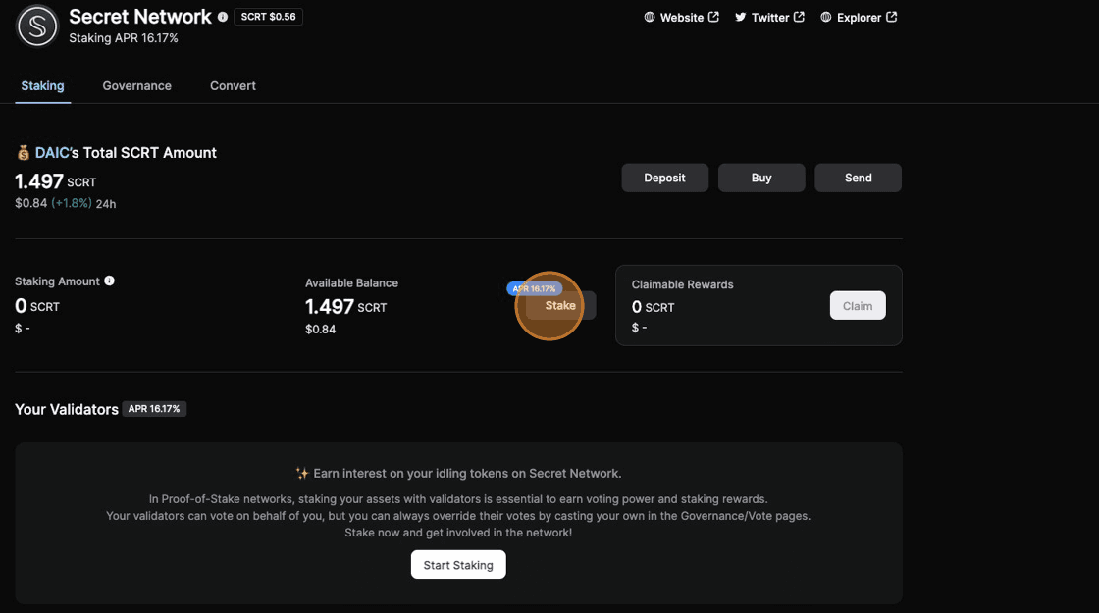Click the APR badge beside Your Validators
This screenshot has height=613, width=1099.
154,409
